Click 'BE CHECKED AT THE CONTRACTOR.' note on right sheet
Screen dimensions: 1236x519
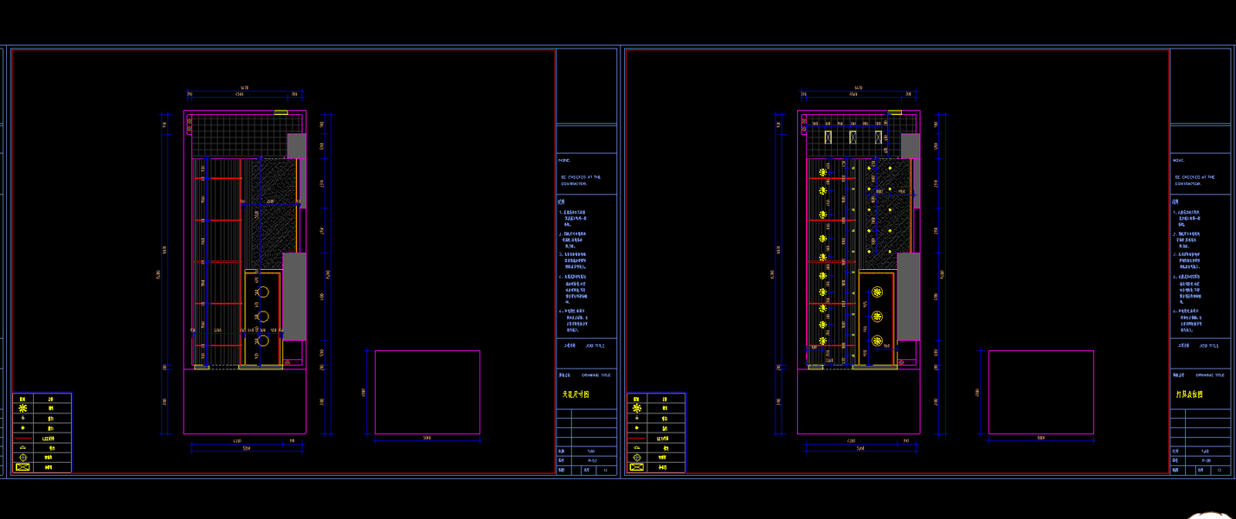[x=1195, y=180]
